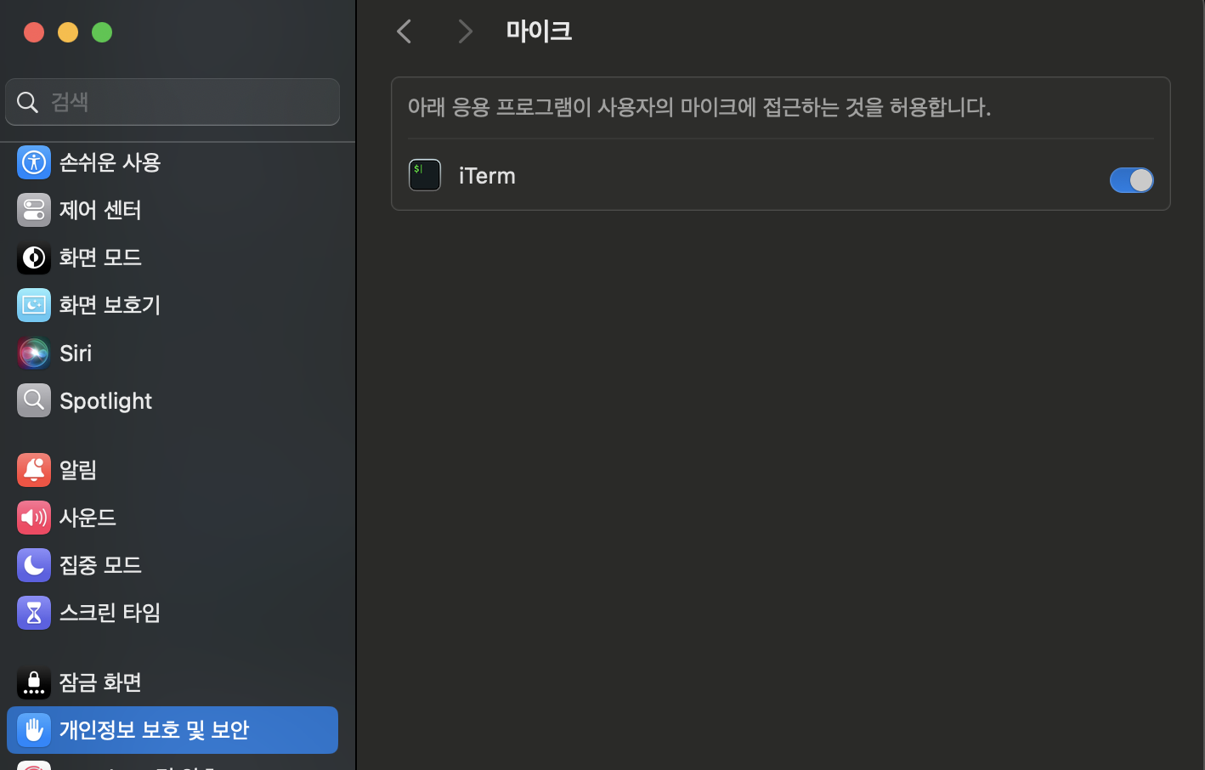This screenshot has width=1205, height=770.
Task: Open 스크린 타임 settings
Action: [x=173, y=613]
